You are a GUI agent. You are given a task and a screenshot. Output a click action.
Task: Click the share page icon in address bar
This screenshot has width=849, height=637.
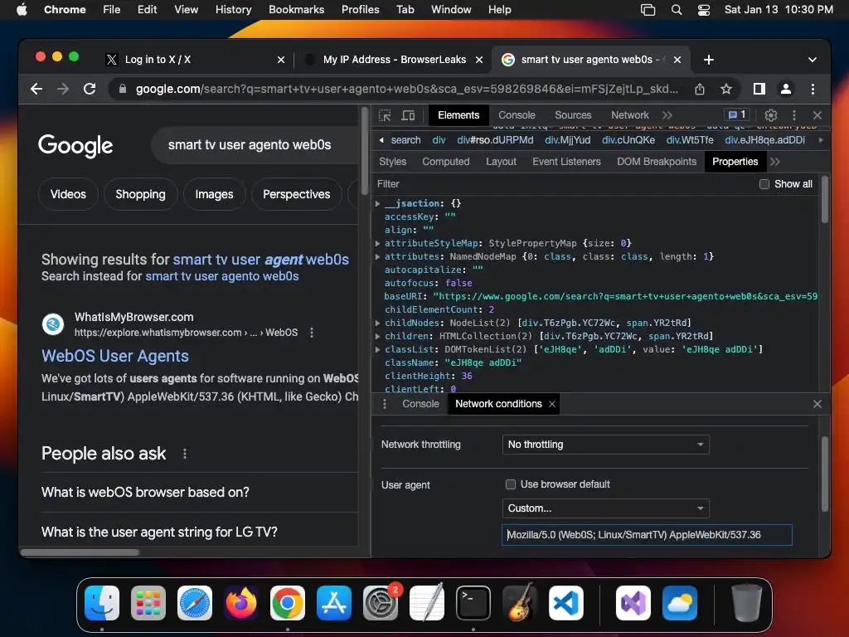click(x=700, y=89)
